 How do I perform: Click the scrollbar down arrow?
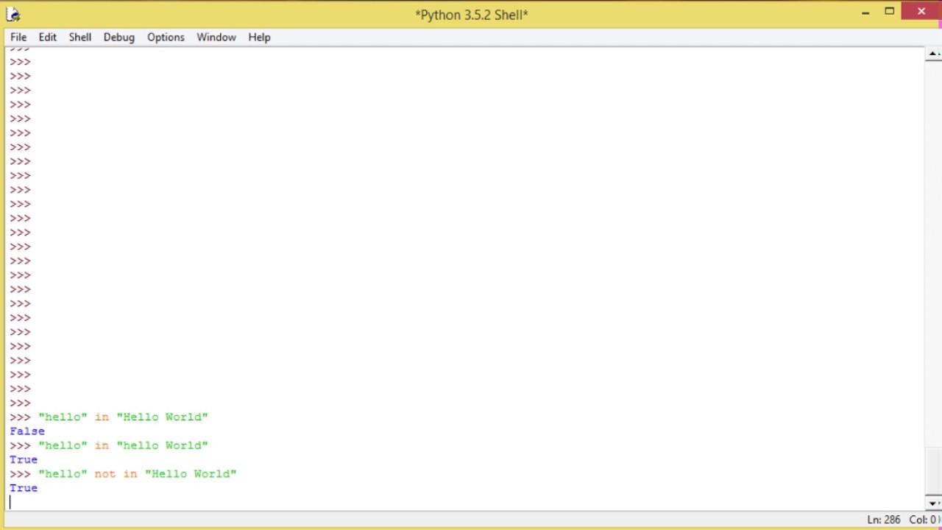[x=932, y=504]
